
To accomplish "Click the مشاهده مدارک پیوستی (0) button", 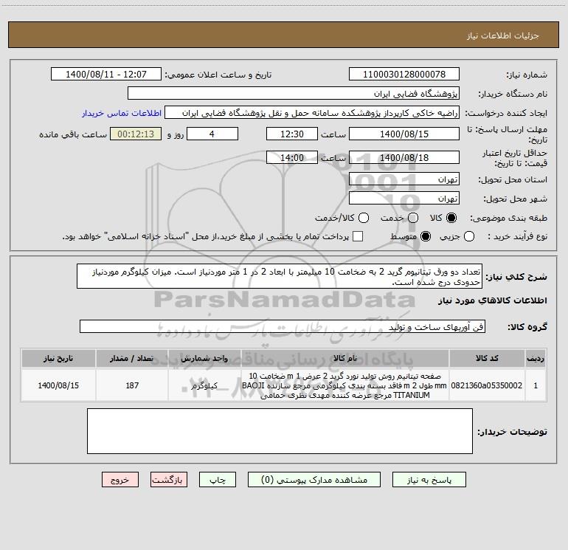I will point(314,480).
